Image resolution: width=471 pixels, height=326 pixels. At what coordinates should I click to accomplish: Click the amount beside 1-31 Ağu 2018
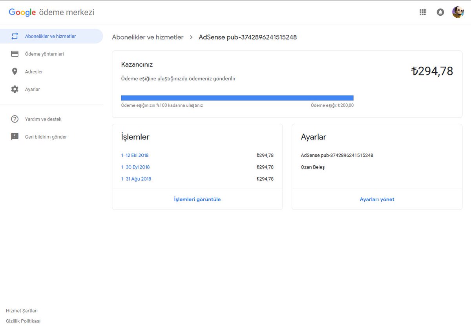click(265, 179)
